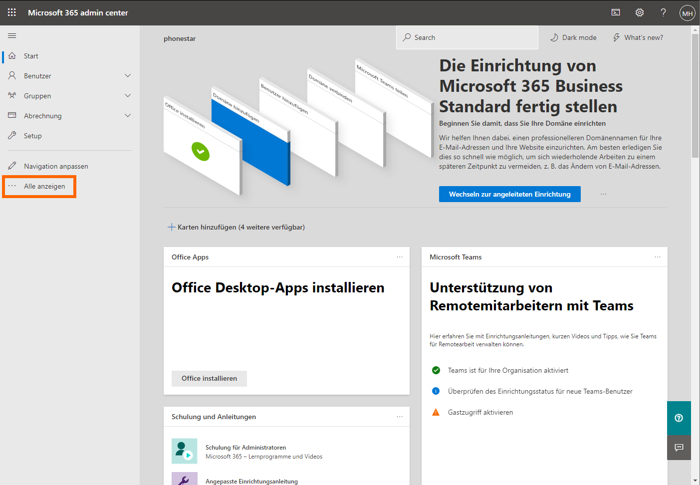Click the Abrechnung card icon
Screen dimensions: 700x485
[12, 115]
